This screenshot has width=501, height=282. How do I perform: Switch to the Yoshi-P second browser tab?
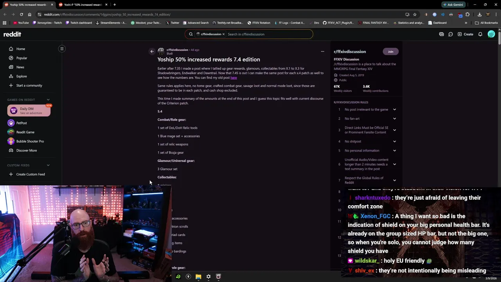pyautogui.click(x=83, y=5)
